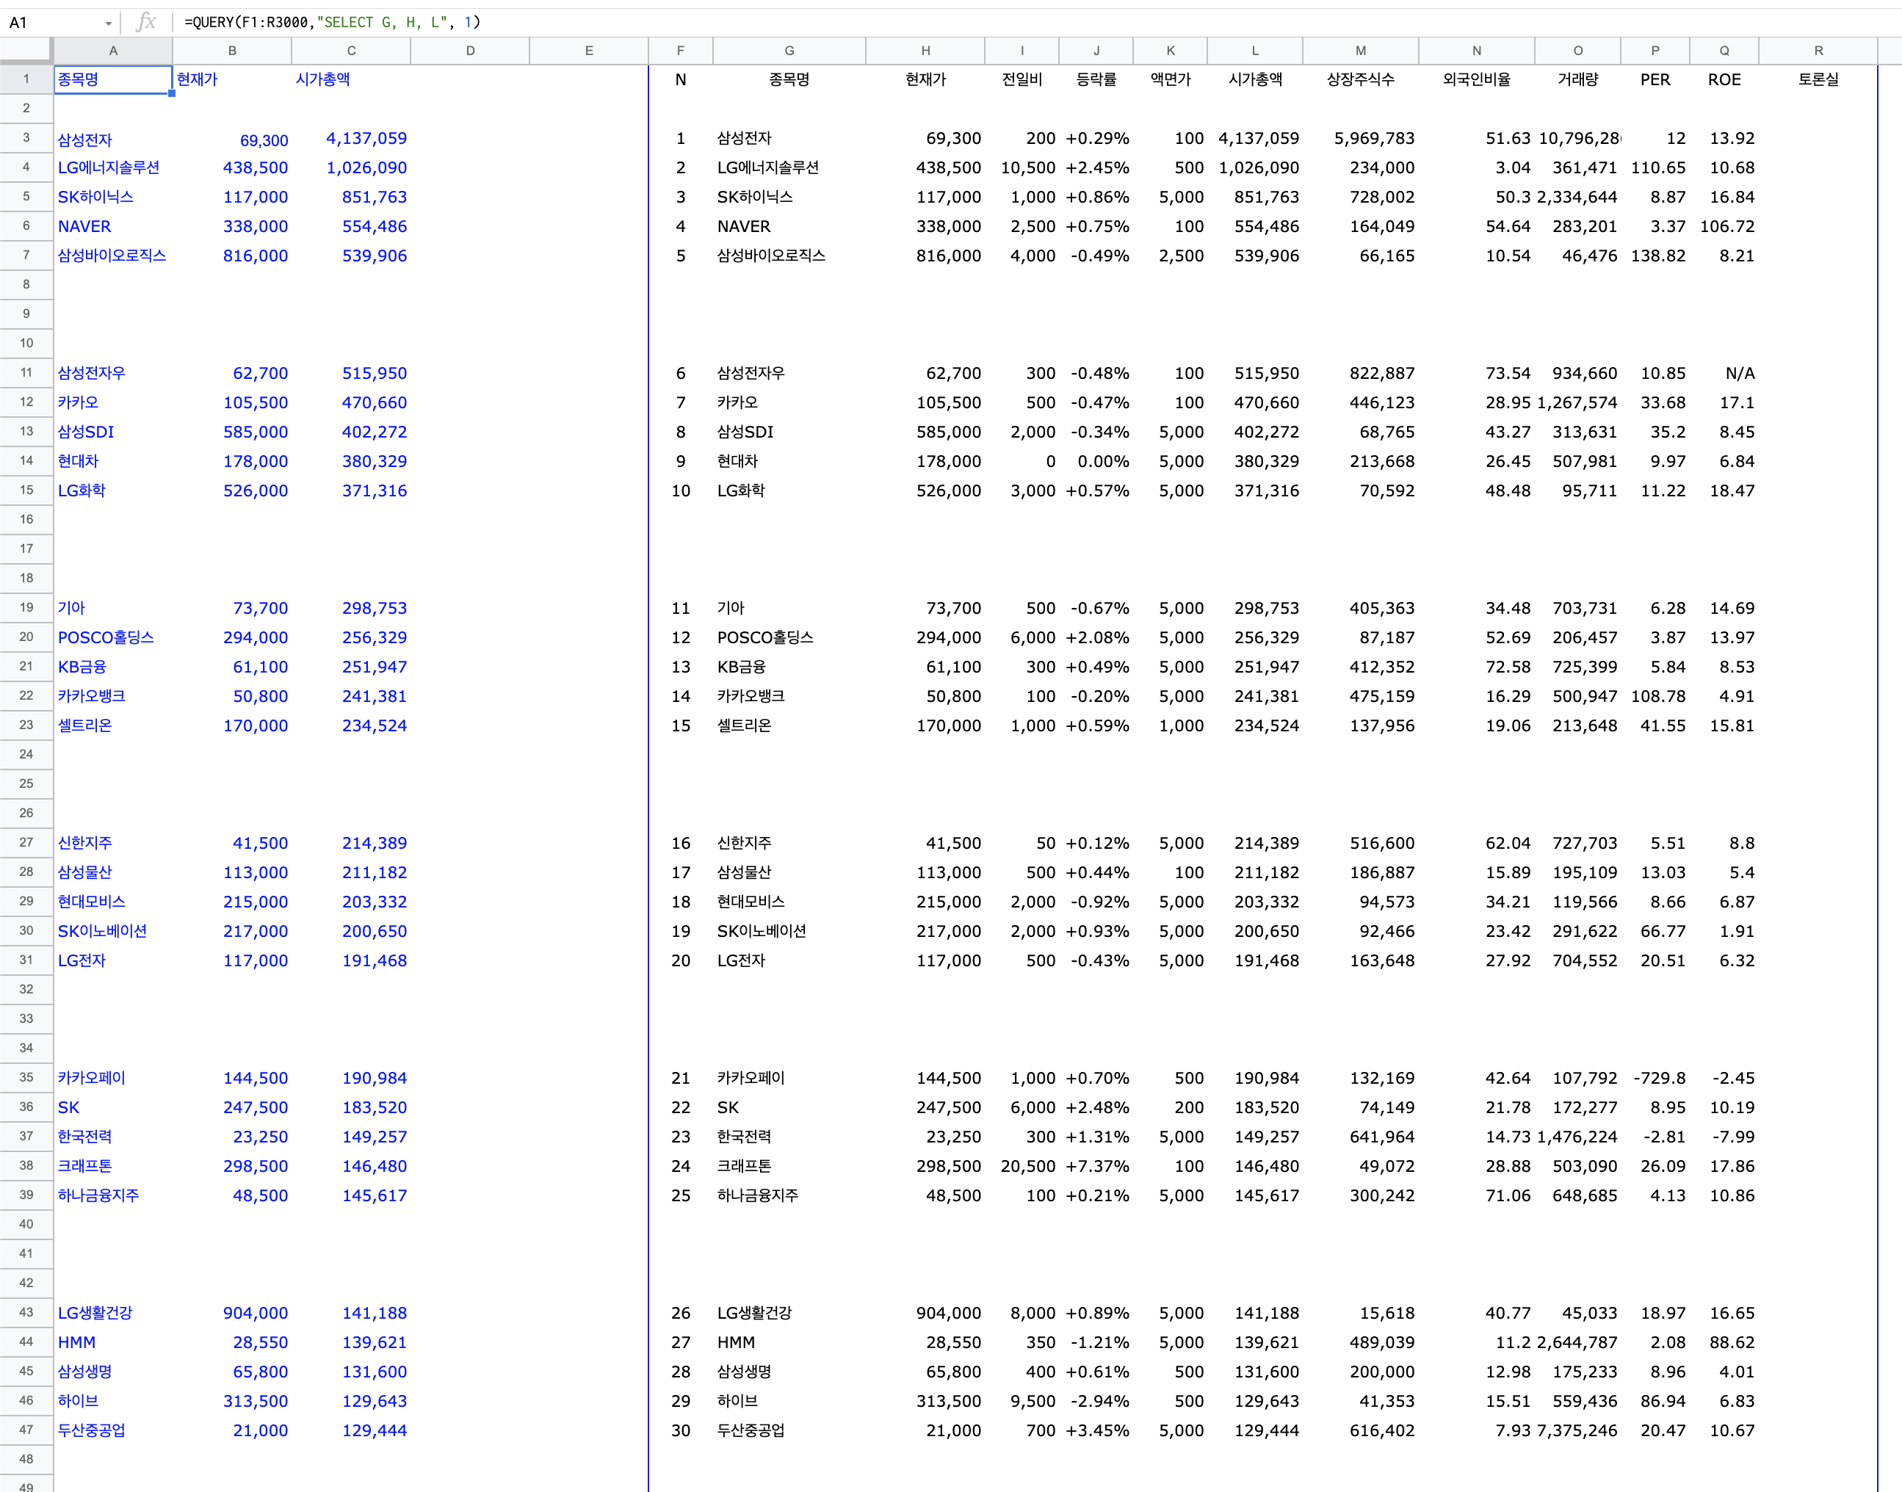Click the fx function icon
The height and width of the screenshot is (1492, 1902).
pyautogui.click(x=147, y=22)
